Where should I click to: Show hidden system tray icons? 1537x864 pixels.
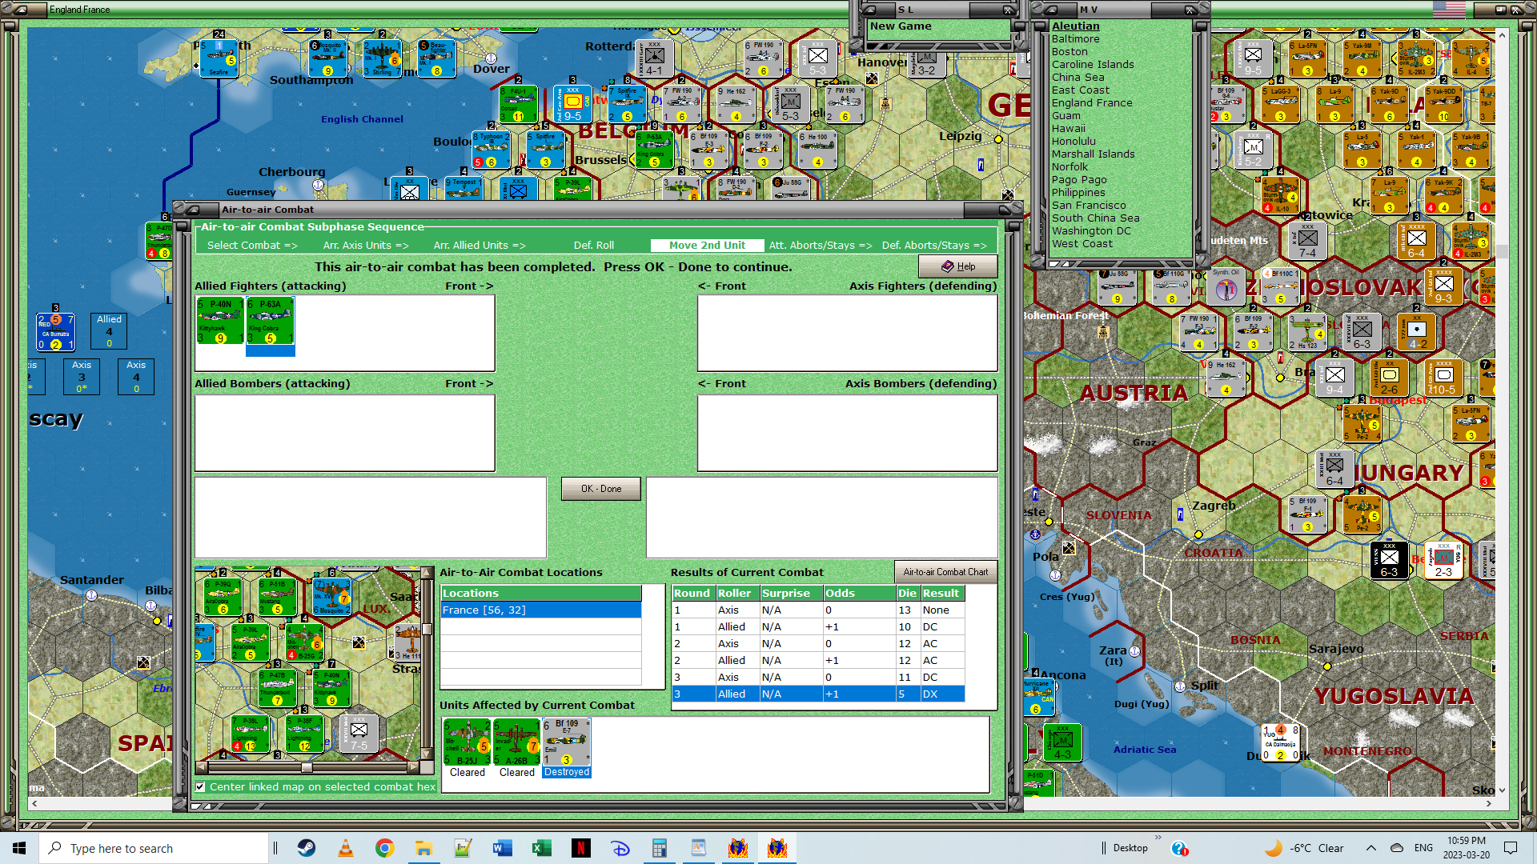click(x=1371, y=848)
